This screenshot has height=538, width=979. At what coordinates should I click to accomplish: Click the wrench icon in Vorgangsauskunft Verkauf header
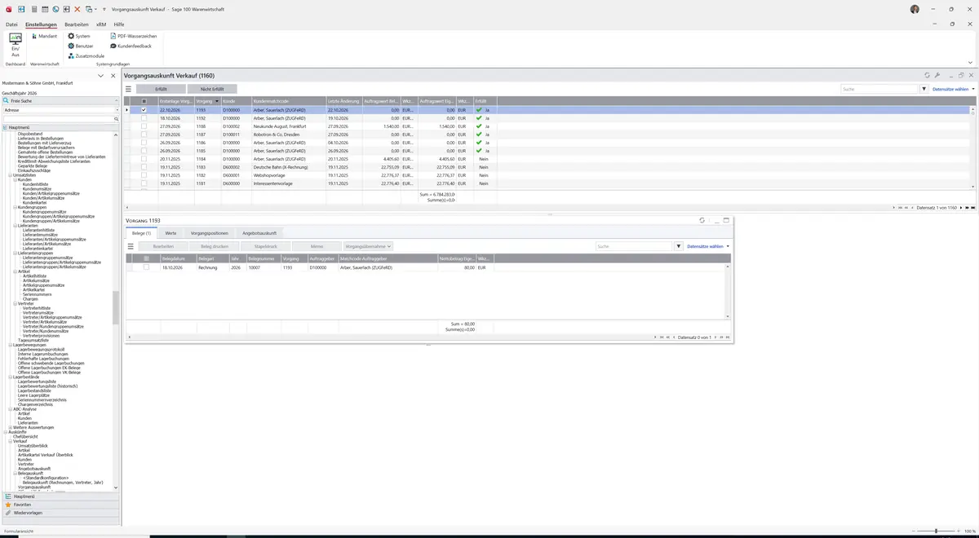937,75
